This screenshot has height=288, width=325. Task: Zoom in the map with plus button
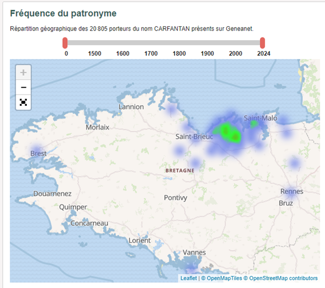23,73
